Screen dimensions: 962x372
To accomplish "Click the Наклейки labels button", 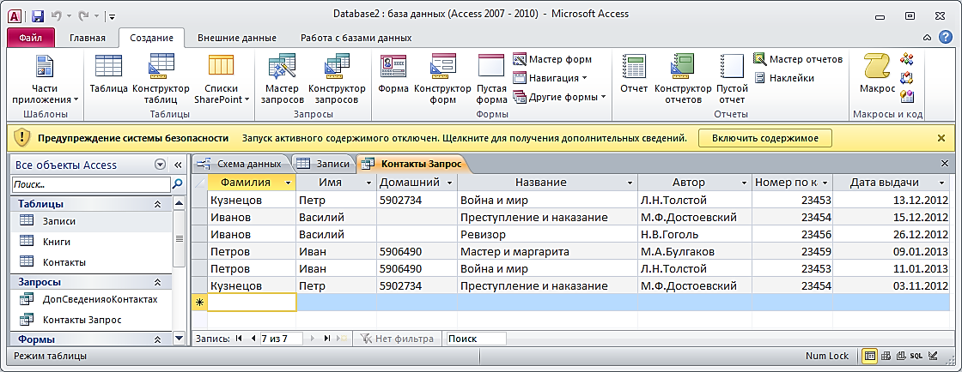I will pyautogui.click(x=784, y=78).
